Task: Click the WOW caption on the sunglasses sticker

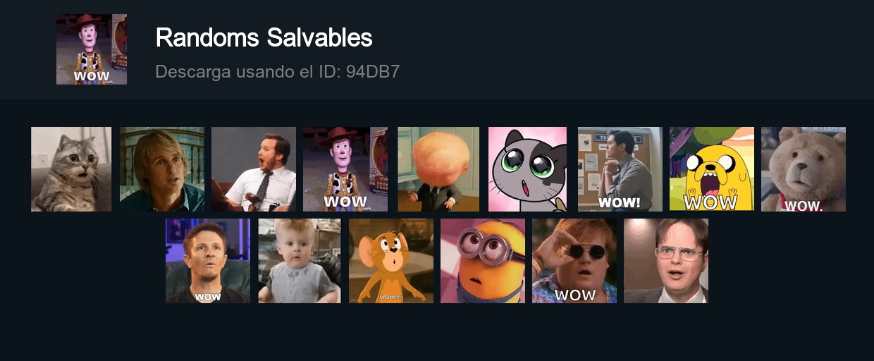Action: coord(575,295)
